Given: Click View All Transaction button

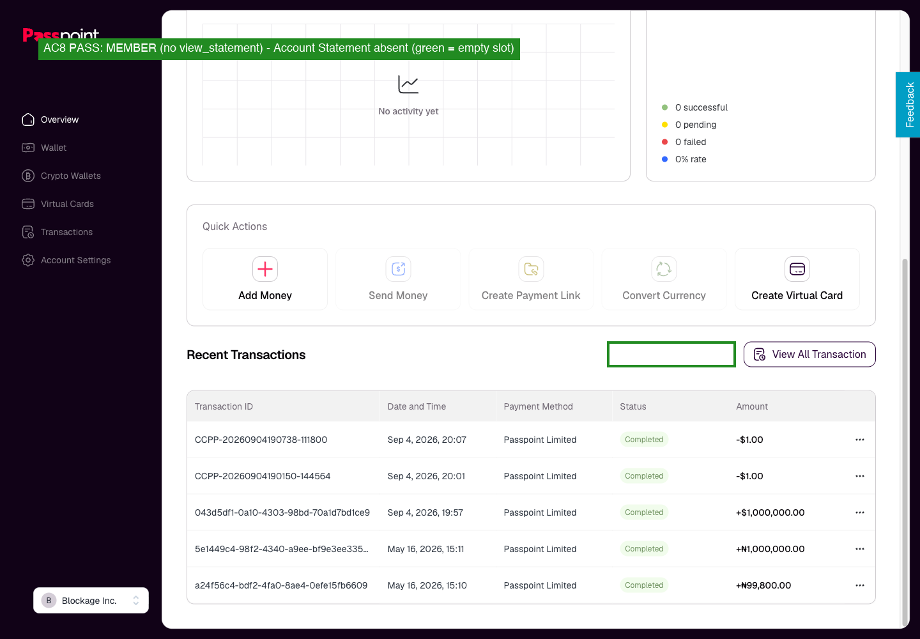Looking at the screenshot, I should coord(809,355).
